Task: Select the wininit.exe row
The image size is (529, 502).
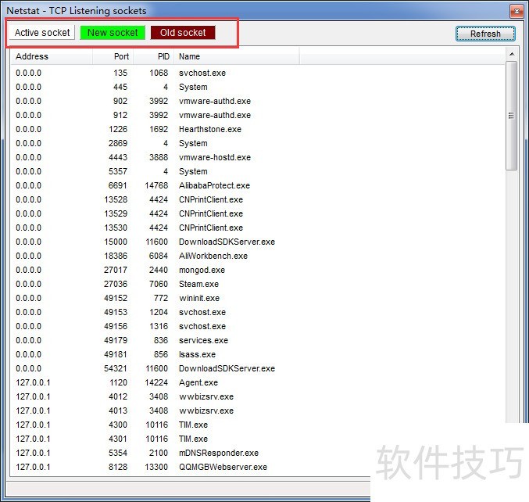Action: [258, 298]
